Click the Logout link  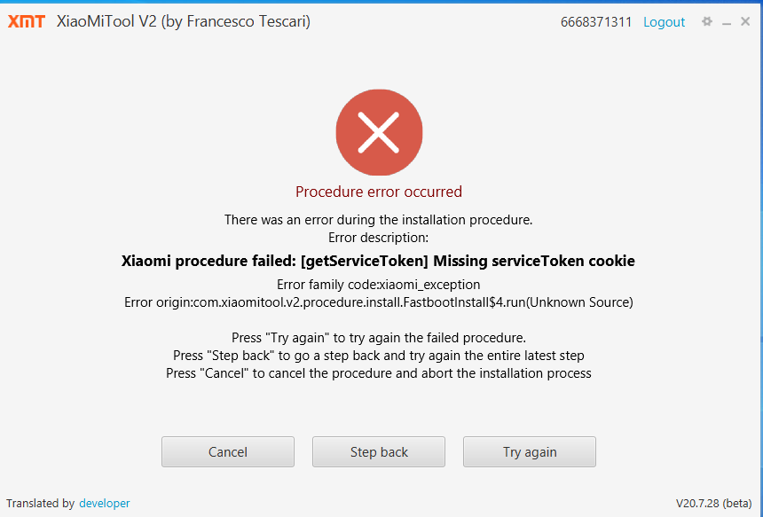click(x=664, y=21)
